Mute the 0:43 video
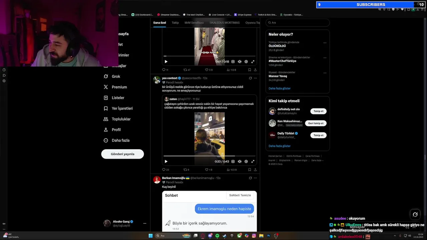 [x=240, y=161]
